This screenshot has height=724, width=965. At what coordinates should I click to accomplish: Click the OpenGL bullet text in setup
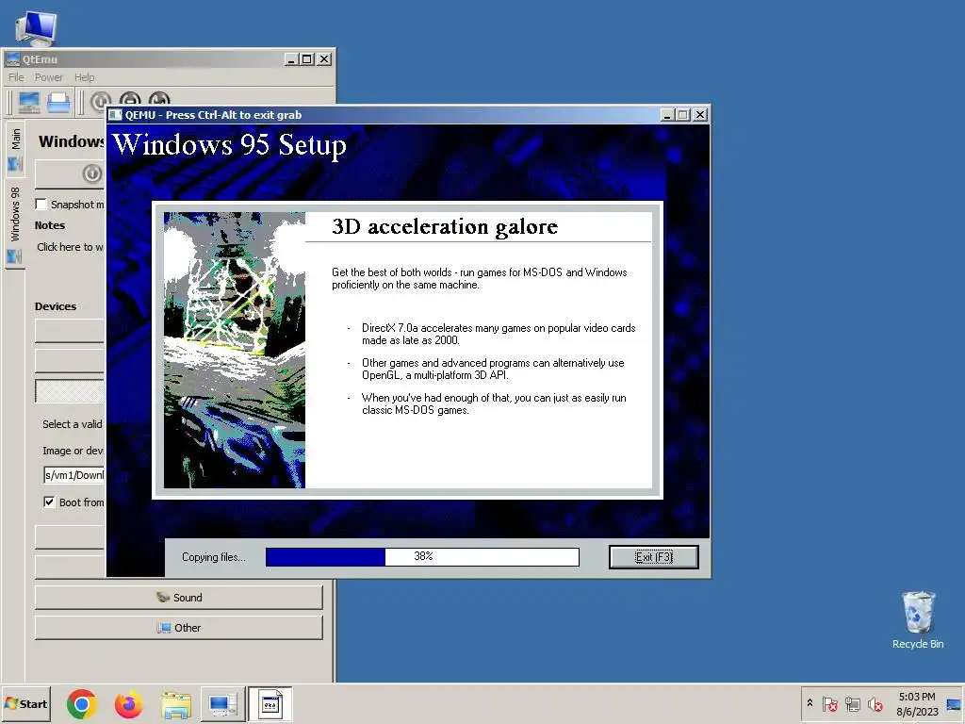(493, 369)
